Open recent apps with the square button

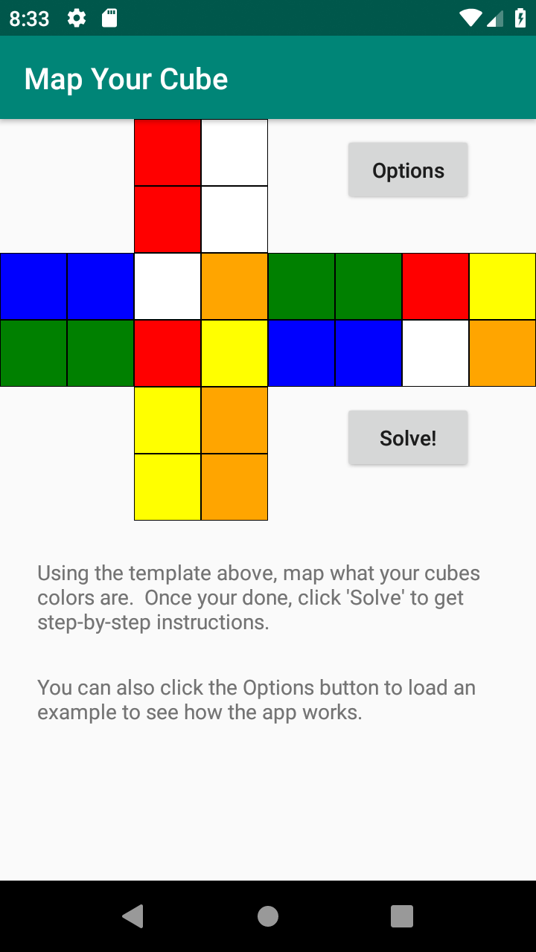402,916
